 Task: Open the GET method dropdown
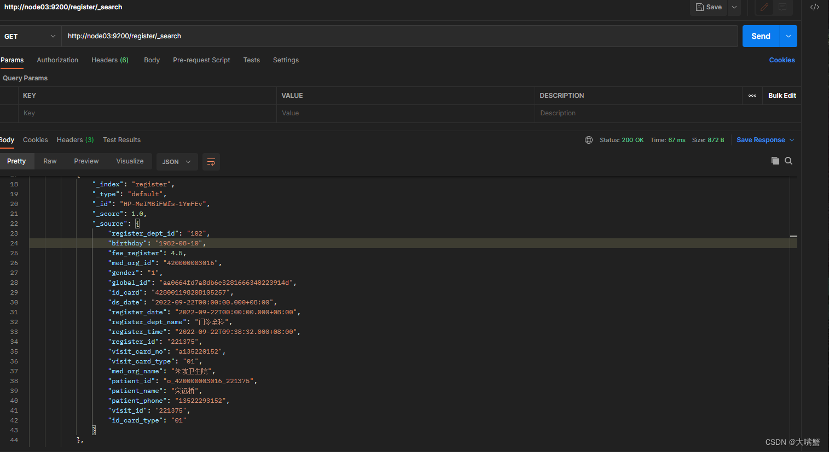click(30, 36)
